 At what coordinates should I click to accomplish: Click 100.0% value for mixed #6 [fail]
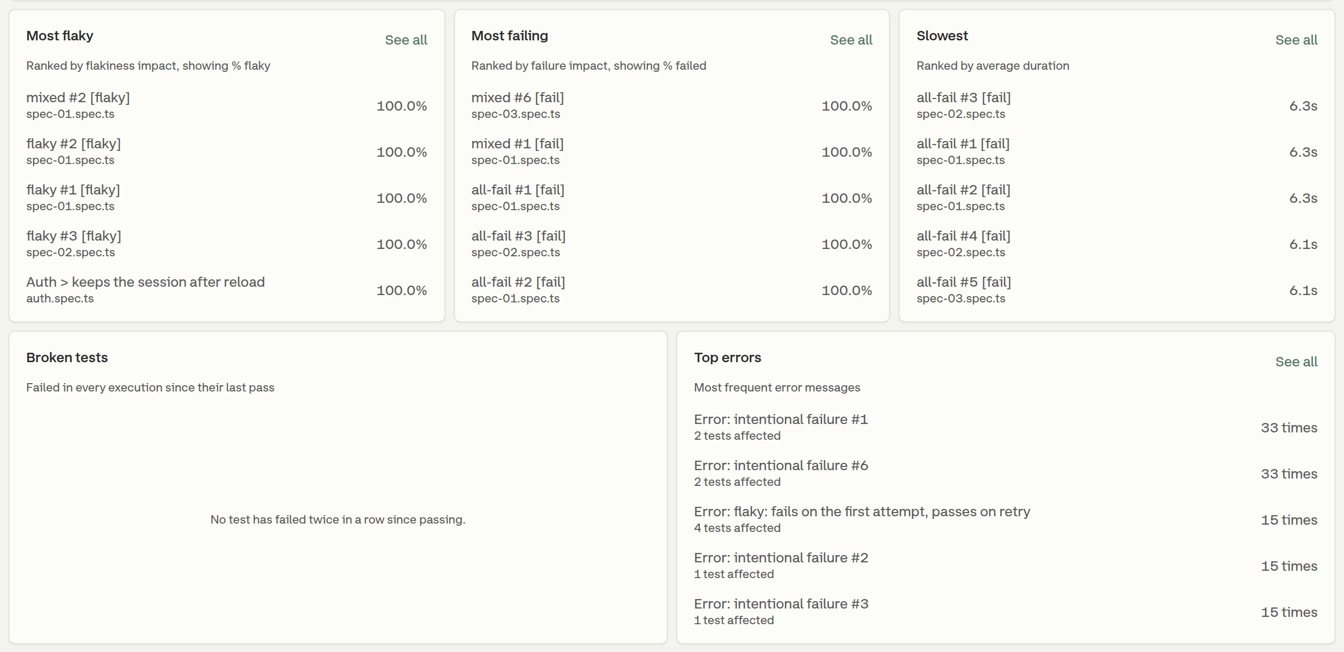point(847,106)
